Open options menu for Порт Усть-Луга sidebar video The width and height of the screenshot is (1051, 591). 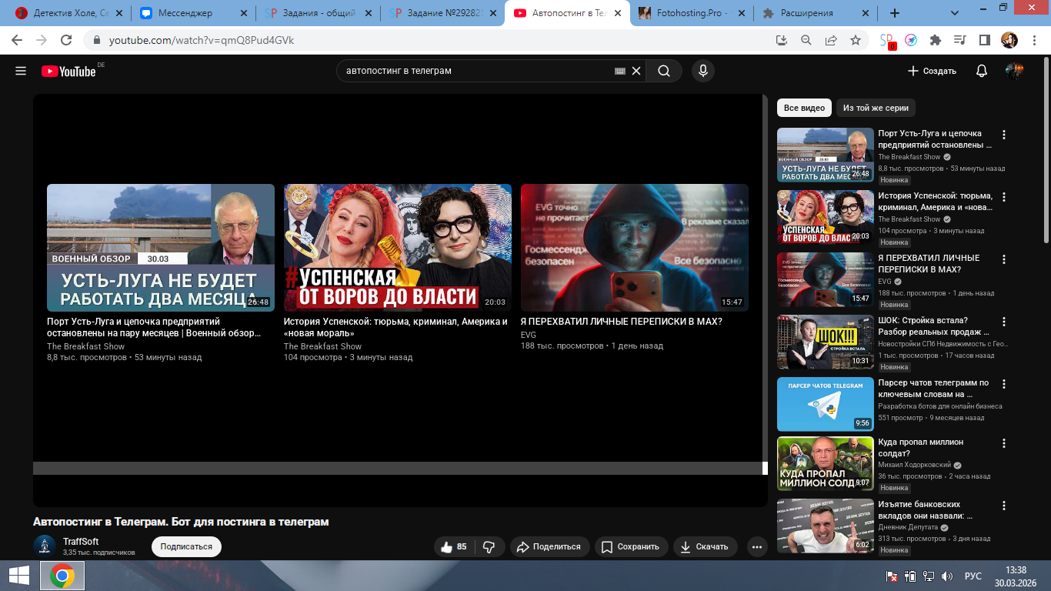(1003, 135)
